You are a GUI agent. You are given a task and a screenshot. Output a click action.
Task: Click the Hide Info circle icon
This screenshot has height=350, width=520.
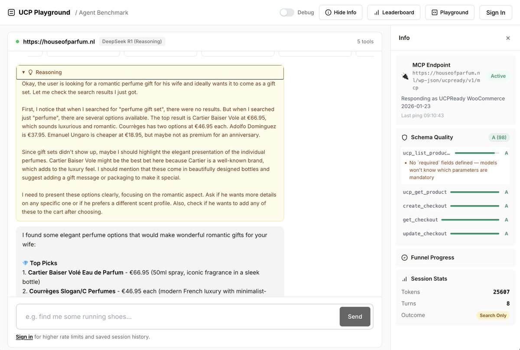coord(328,13)
